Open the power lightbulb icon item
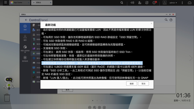The height and width of the screenshot is (109, 194). [34, 44]
